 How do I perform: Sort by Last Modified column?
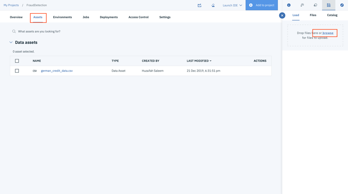(x=199, y=61)
